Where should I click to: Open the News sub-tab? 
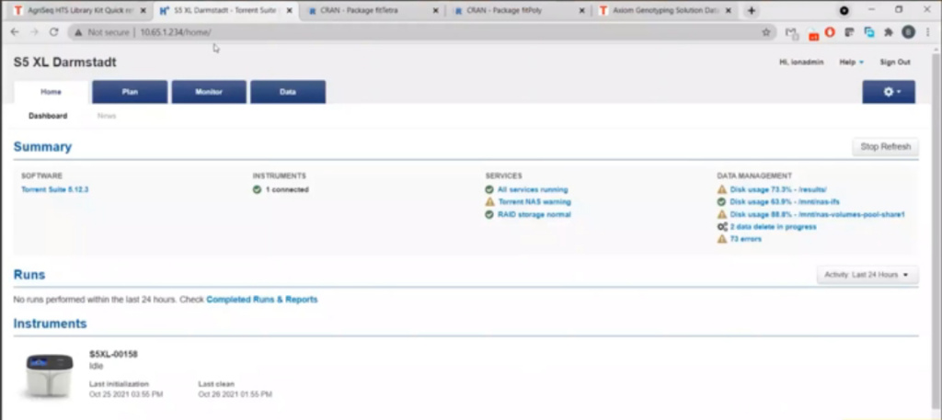point(107,116)
